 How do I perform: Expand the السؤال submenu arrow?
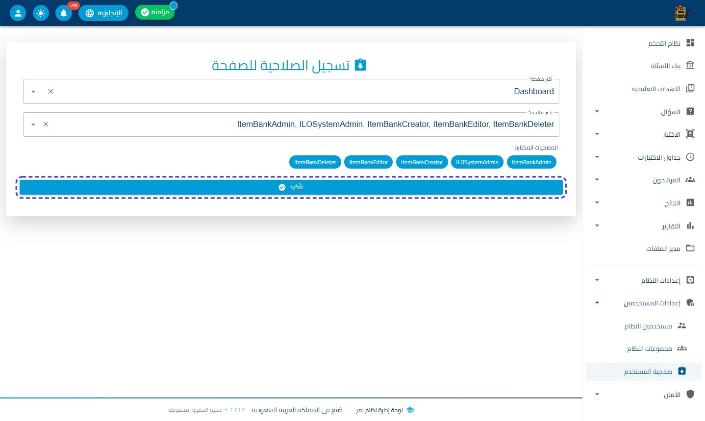[x=597, y=112]
